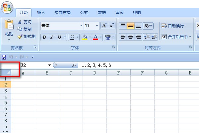
Task: Switch to 插入 Insert tab
Action: pos(41,13)
